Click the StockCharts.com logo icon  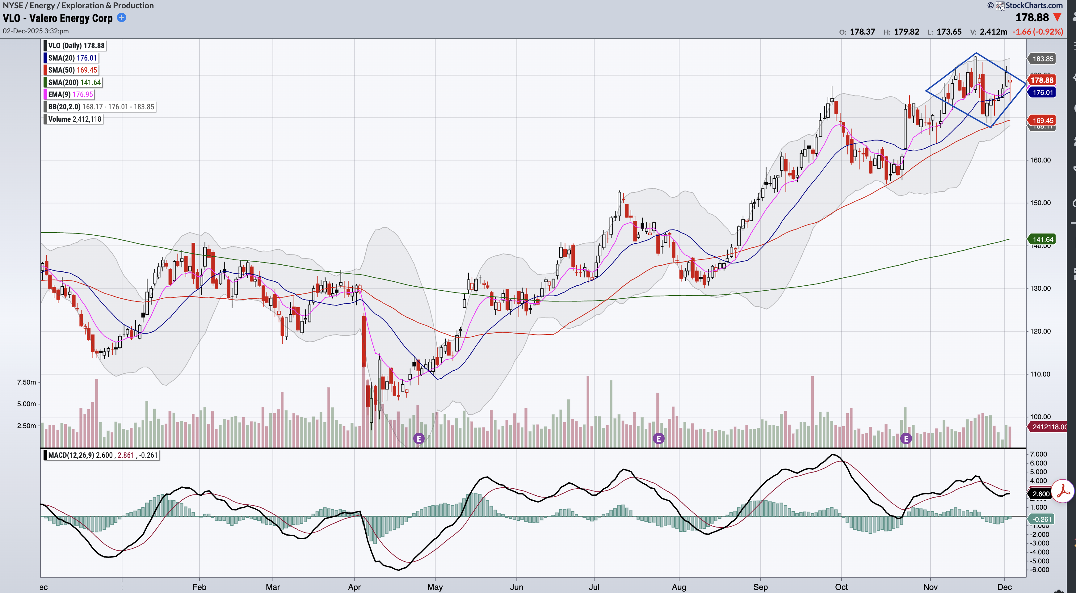[x=1000, y=6]
